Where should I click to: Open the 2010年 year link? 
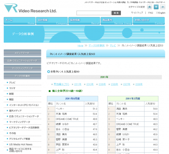[x=90, y=84]
